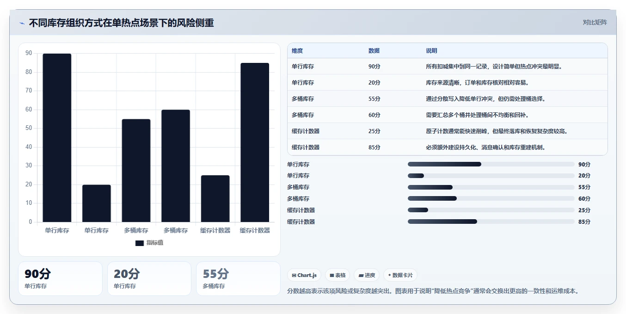Image resolution: width=626 pixels, height=314 pixels.
Task: Click the 90 tick on the chart's y-axis
Action: tap(29, 53)
